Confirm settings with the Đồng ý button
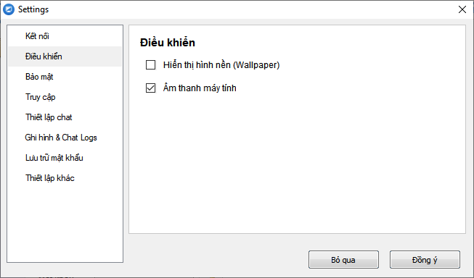This screenshot has height=278, width=474. coord(425,260)
